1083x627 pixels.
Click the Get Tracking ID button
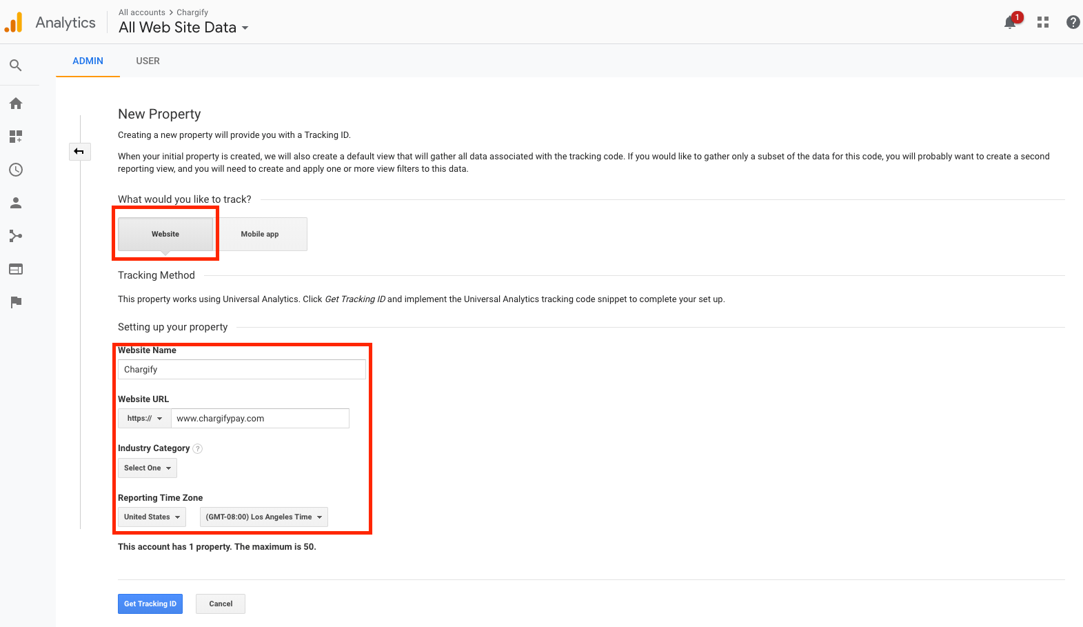[150, 604]
